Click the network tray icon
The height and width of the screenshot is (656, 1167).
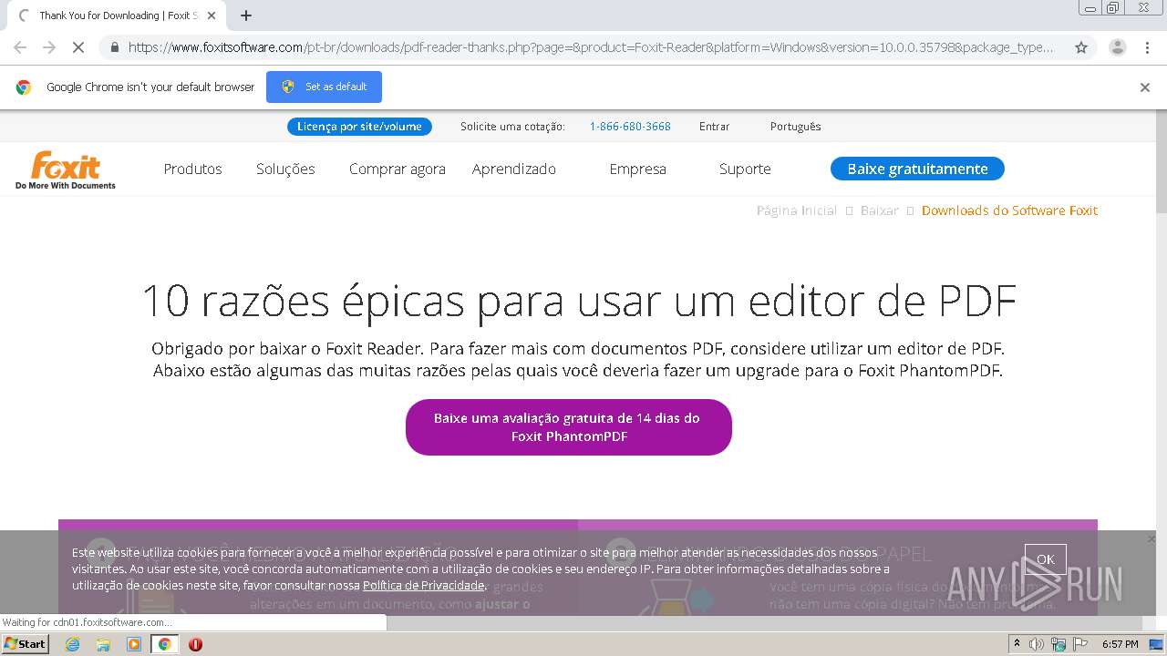tap(1059, 644)
